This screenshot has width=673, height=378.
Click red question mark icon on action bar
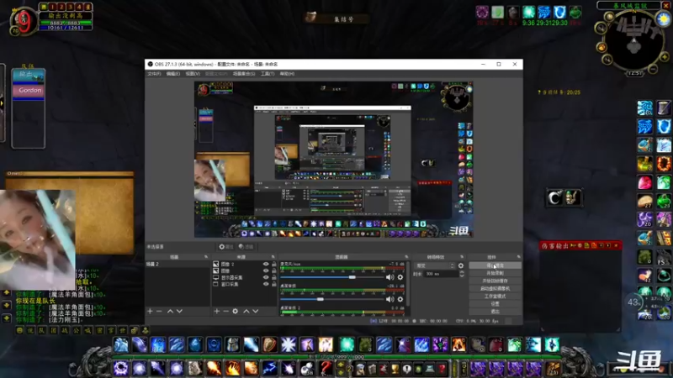click(326, 368)
